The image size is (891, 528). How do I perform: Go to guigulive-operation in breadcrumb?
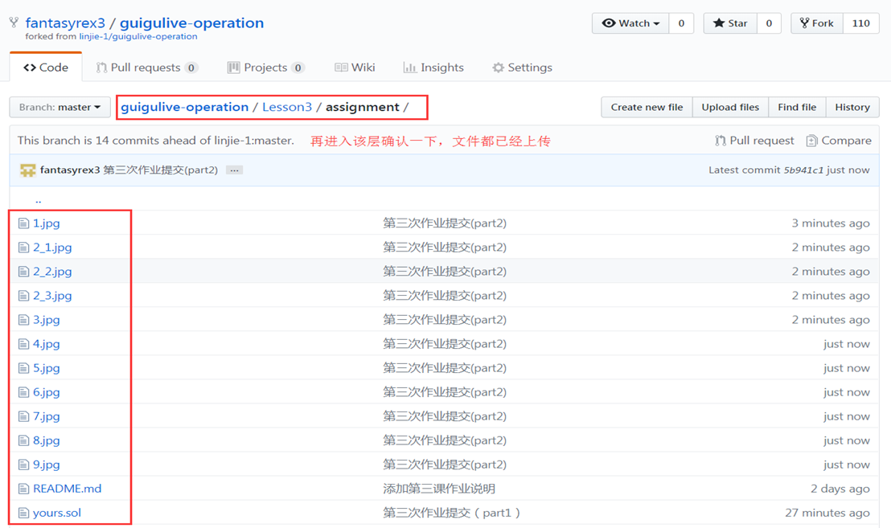(185, 107)
